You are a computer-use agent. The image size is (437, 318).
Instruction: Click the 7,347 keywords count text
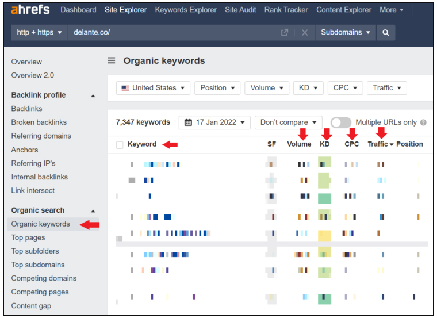(143, 122)
